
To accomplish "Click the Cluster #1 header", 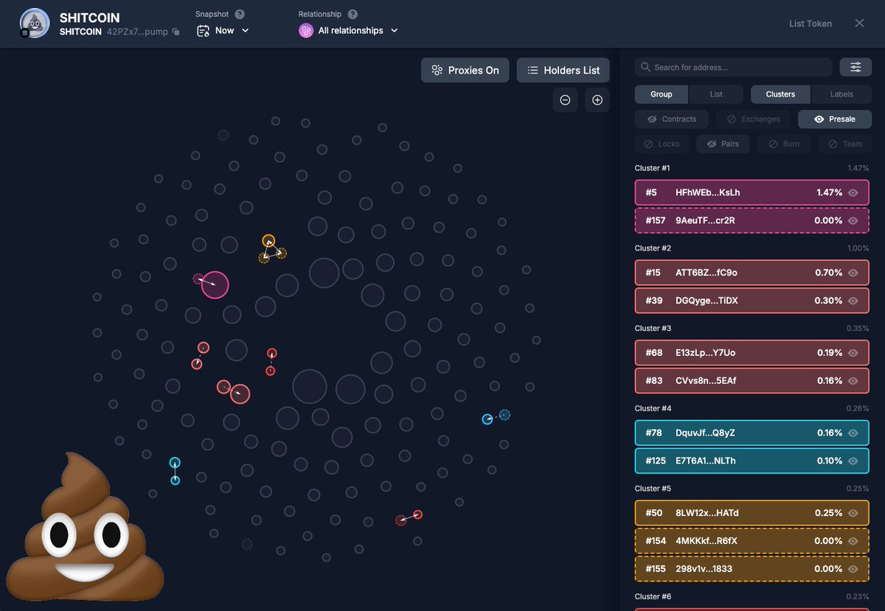I will (x=652, y=168).
